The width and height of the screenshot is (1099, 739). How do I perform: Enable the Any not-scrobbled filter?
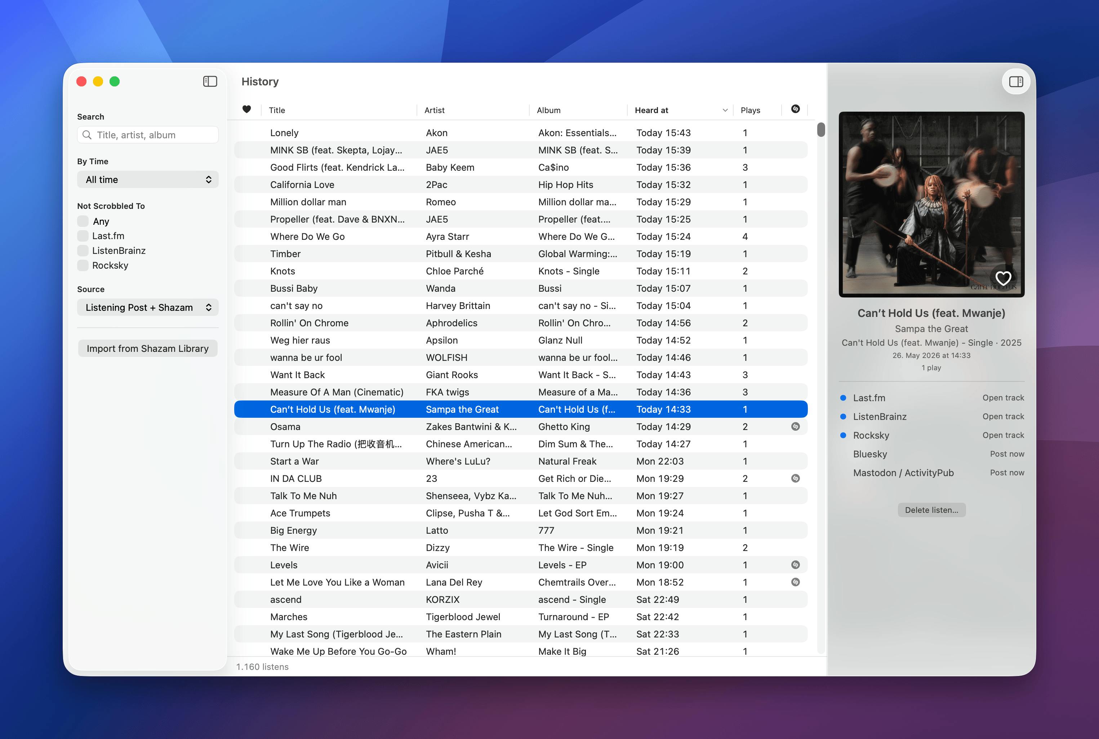83,221
